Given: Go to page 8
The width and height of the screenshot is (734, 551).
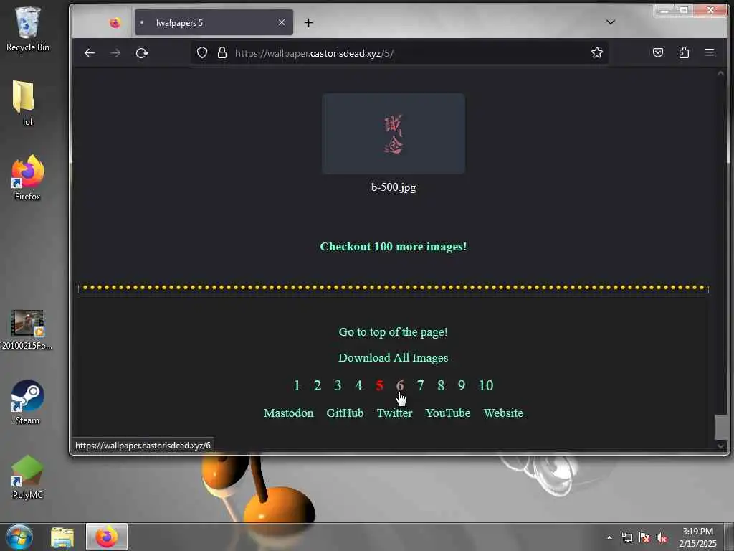Looking at the screenshot, I should 441,385.
